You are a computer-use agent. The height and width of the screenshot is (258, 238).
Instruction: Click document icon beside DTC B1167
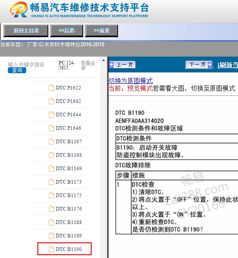[51, 142]
